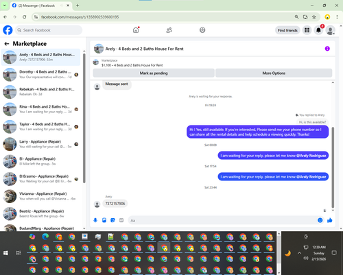The image size is (343, 275).
Task: Open Rebekah 4 Beds conversation
Action: point(40,92)
